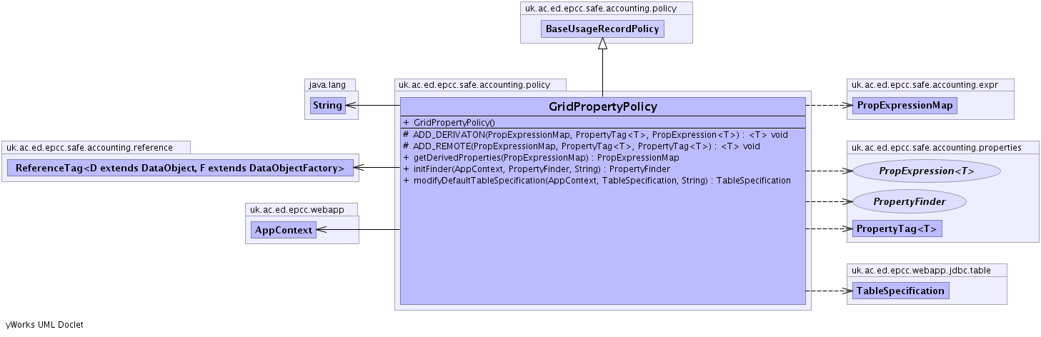Click the initFinder method entry
Image resolution: width=1041 pixels, height=337 pixels.
(x=536, y=169)
